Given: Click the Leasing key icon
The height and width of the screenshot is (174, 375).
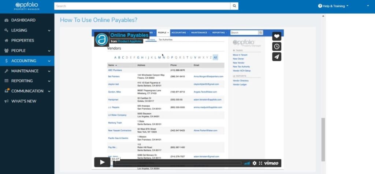Looking at the screenshot, I should pyautogui.click(x=7, y=30).
